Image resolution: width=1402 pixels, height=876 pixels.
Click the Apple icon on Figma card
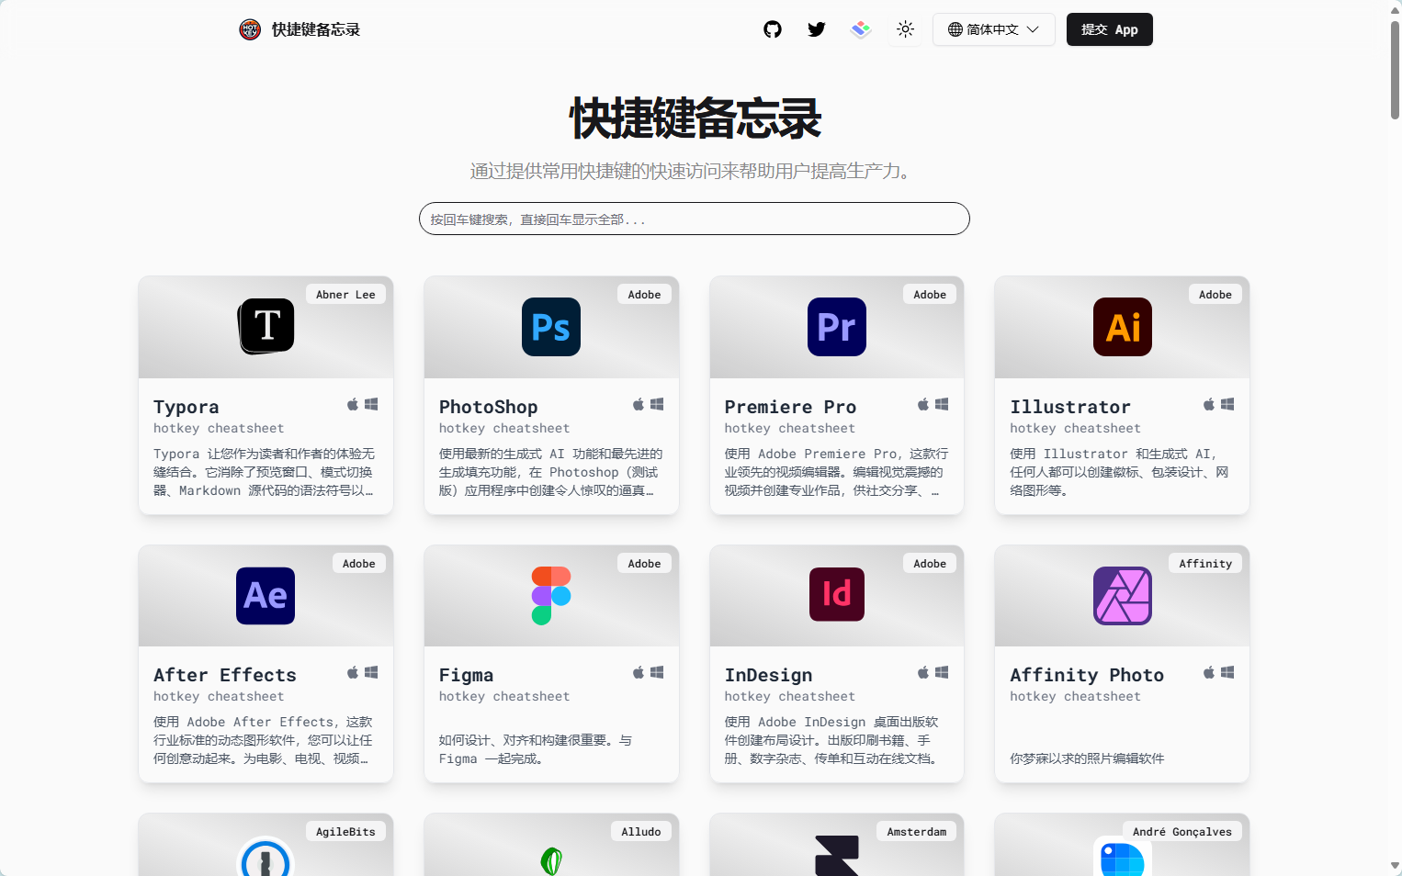coord(639,672)
